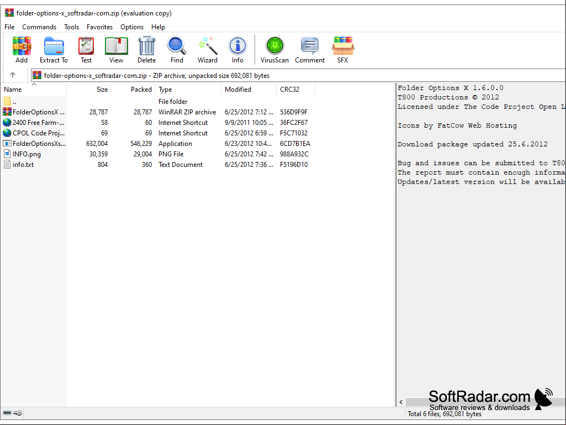Click the archive path address field
566x425 pixels.
tap(298, 75)
